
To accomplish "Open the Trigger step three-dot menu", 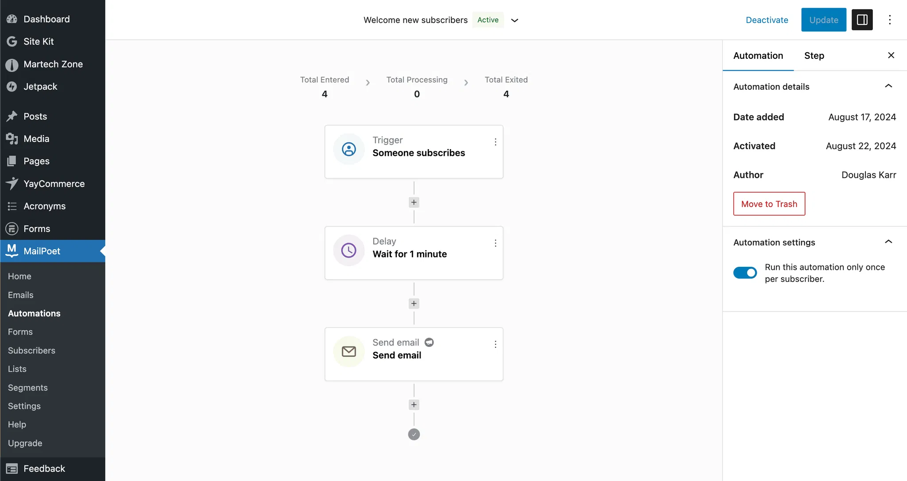I will point(495,142).
